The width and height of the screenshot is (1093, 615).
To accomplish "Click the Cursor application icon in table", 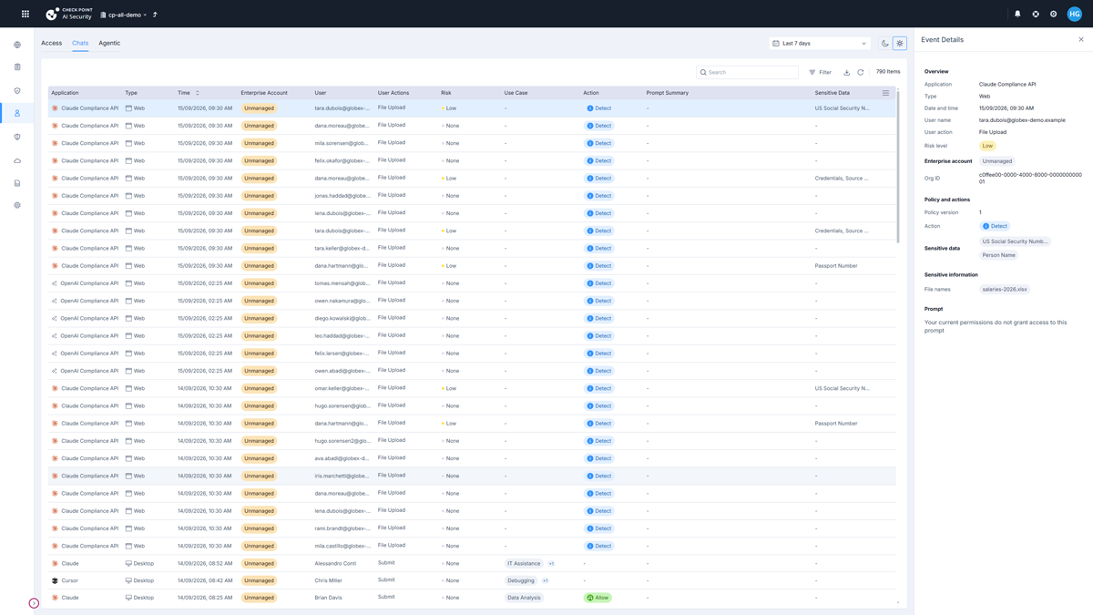I will [55, 580].
